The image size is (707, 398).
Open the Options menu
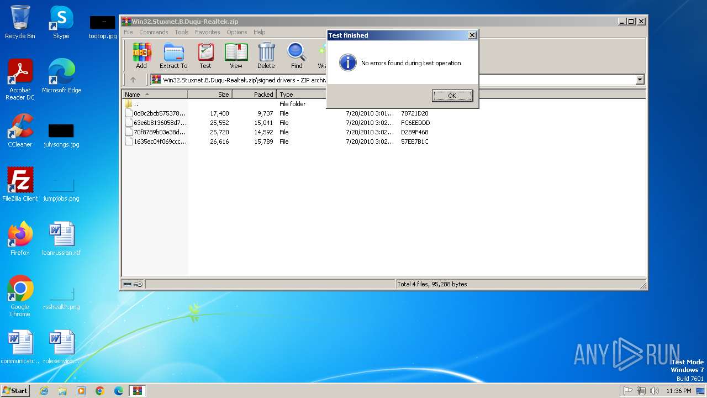coord(237,32)
